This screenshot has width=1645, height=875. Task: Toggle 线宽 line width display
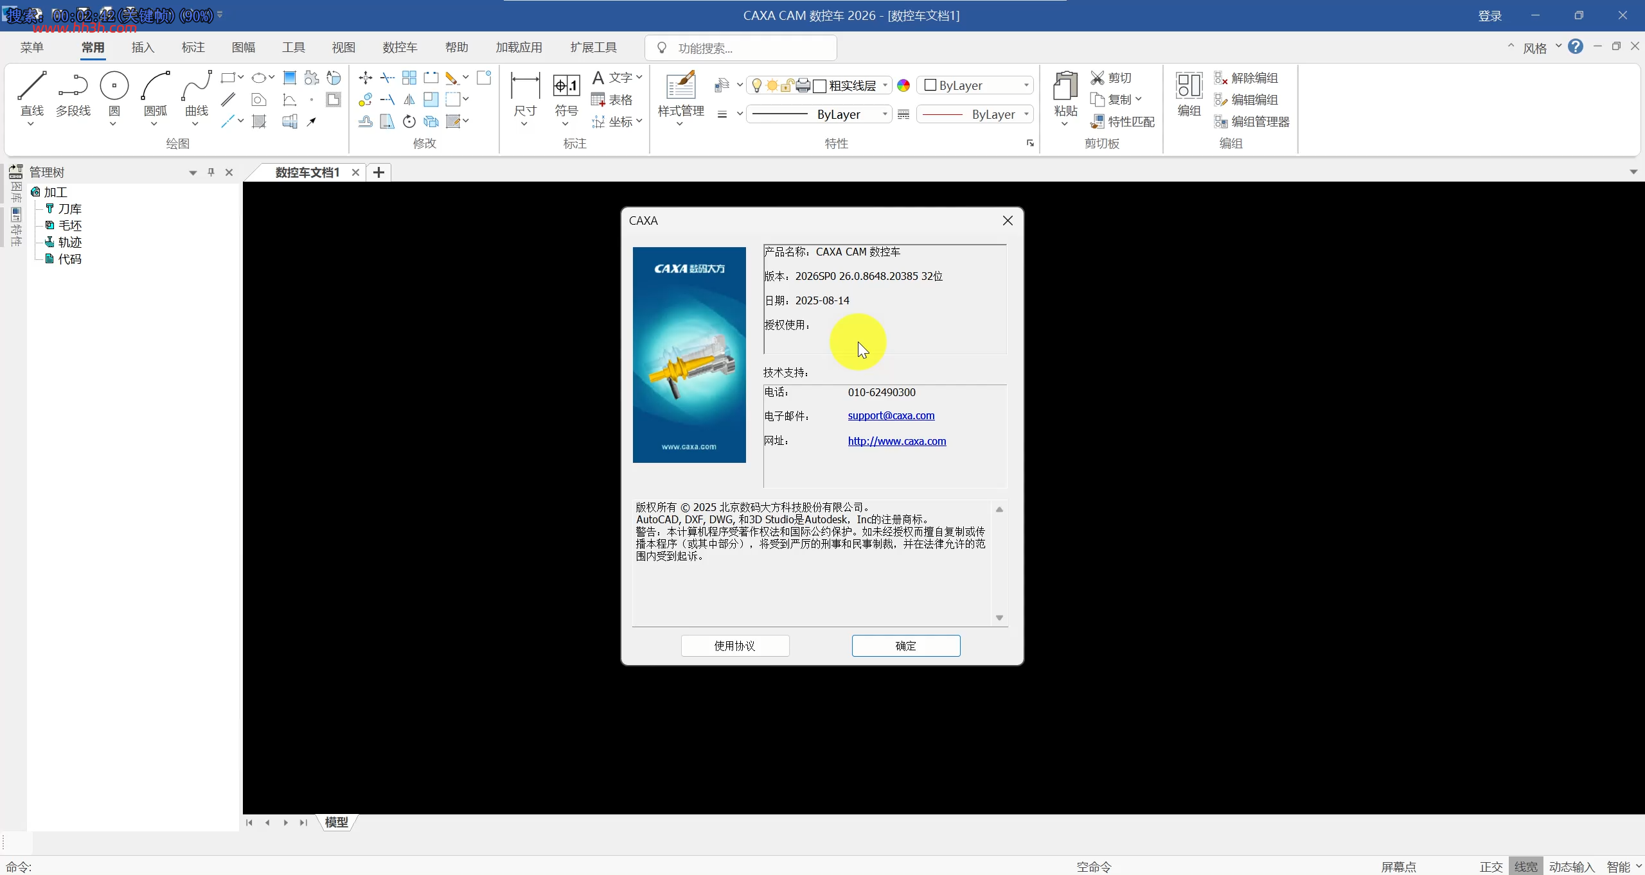click(x=1525, y=867)
